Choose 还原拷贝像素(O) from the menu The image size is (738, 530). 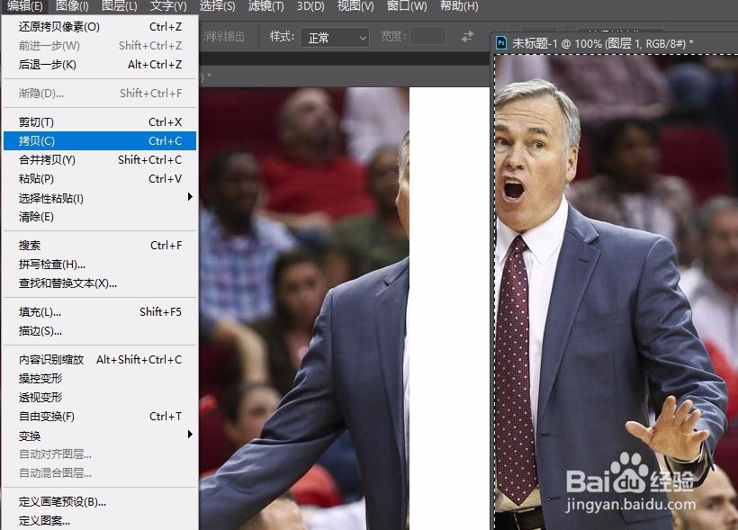click(x=100, y=27)
